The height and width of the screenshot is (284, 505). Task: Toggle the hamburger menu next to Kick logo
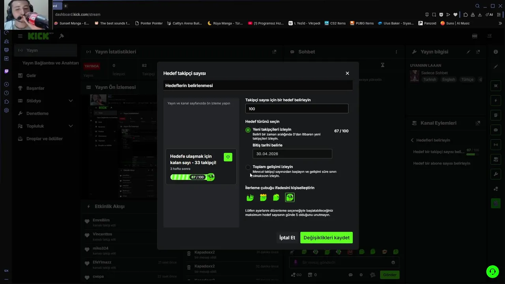point(20,36)
